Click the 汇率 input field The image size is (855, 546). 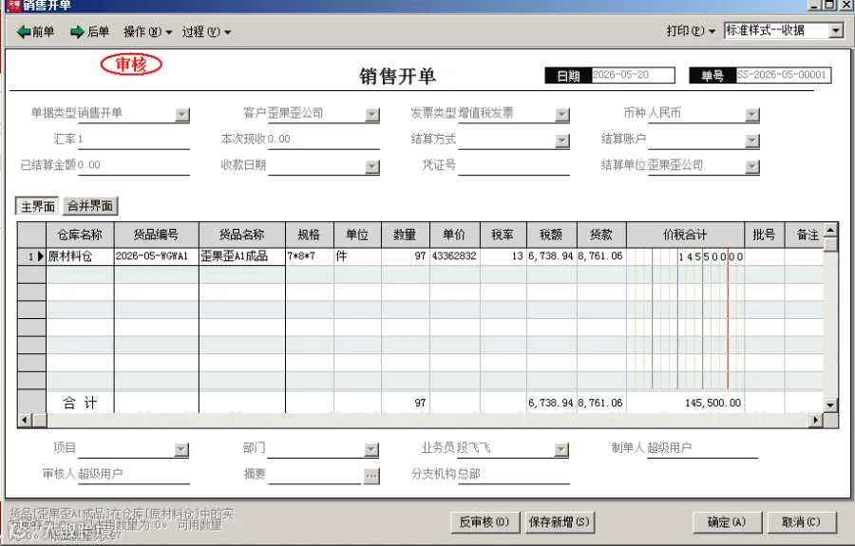(133, 140)
